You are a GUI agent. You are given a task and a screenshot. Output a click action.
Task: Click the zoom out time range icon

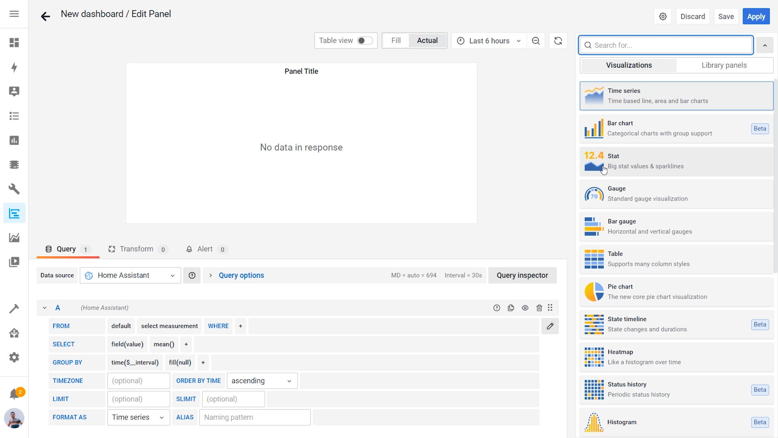click(x=536, y=41)
